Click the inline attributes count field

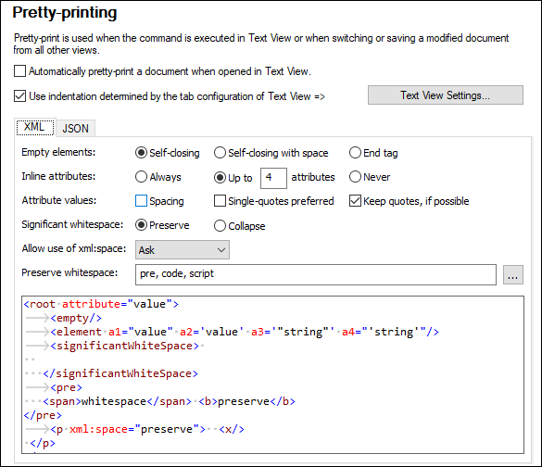coord(273,178)
